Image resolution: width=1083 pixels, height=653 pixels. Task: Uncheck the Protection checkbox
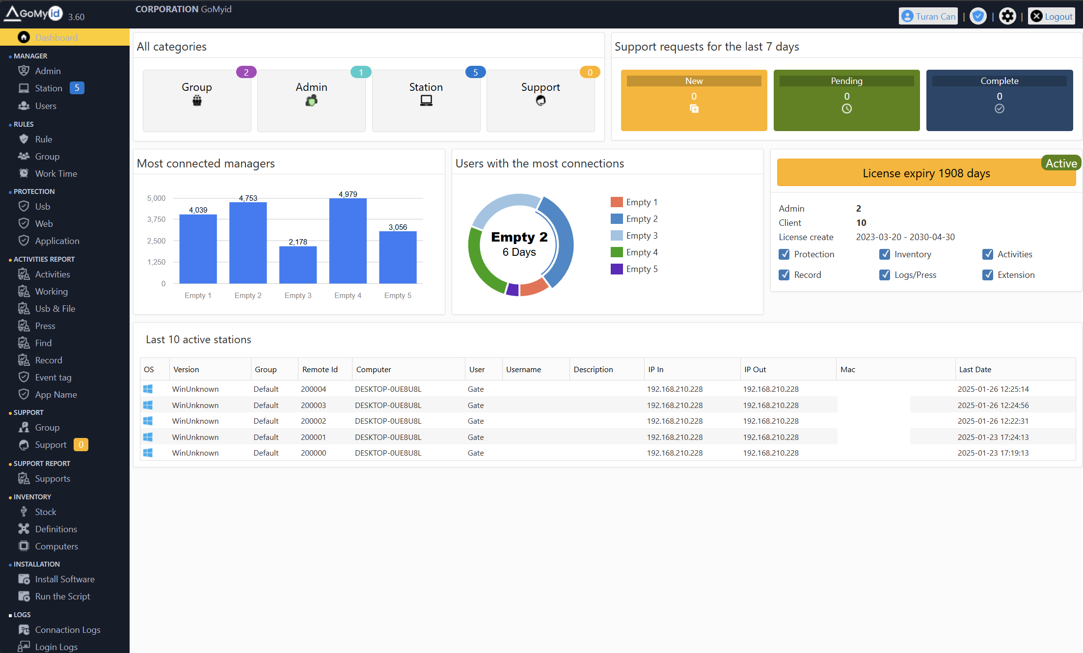pos(784,254)
